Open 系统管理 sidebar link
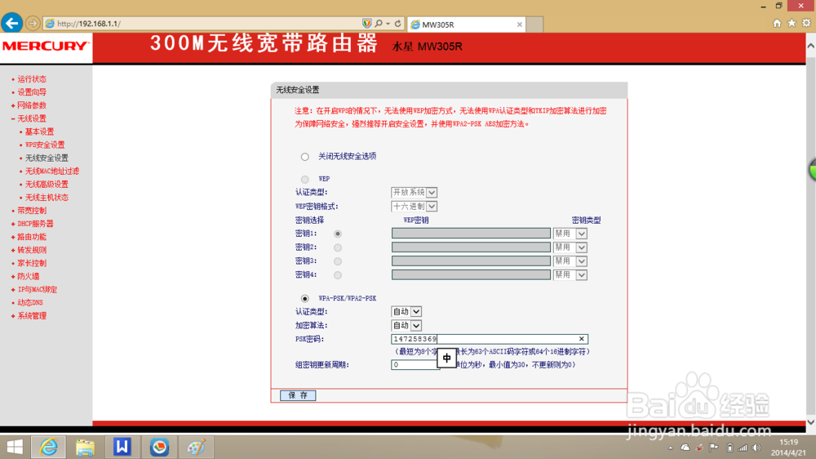 [x=32, y=316]
